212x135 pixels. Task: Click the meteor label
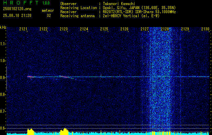click(x=48, y=10)
